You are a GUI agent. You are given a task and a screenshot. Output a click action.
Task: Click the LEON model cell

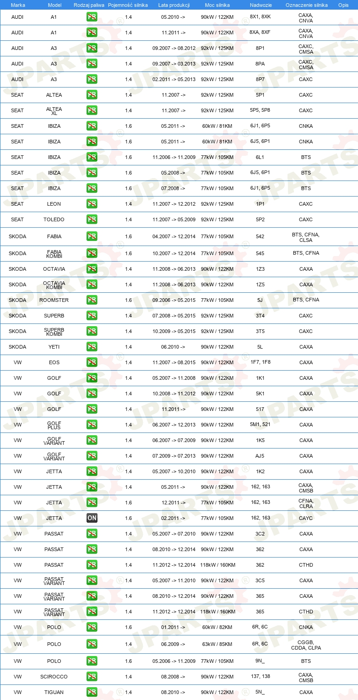click(x=54, y=204)
